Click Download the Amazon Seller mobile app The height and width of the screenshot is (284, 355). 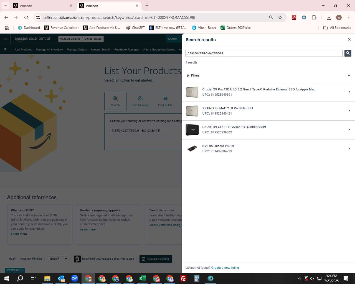(x=104, y=259)
